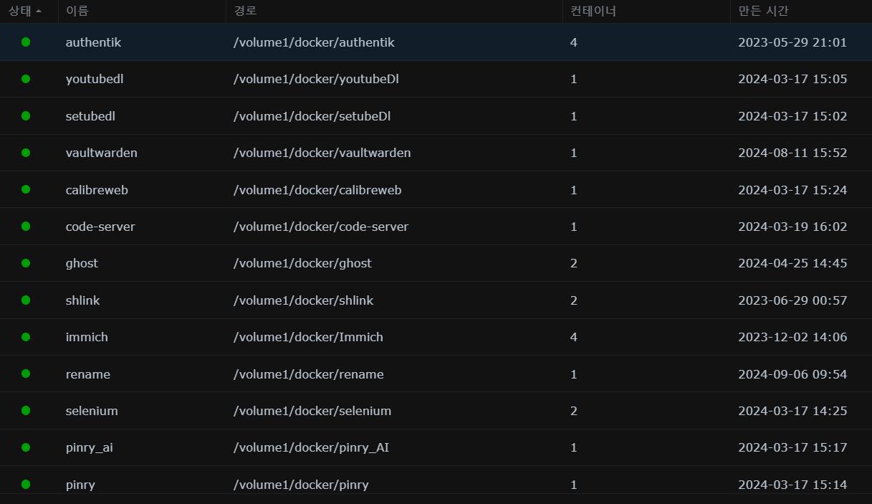Sort the list by 이름 column
The image size is (872, 504).
(77, 11)
